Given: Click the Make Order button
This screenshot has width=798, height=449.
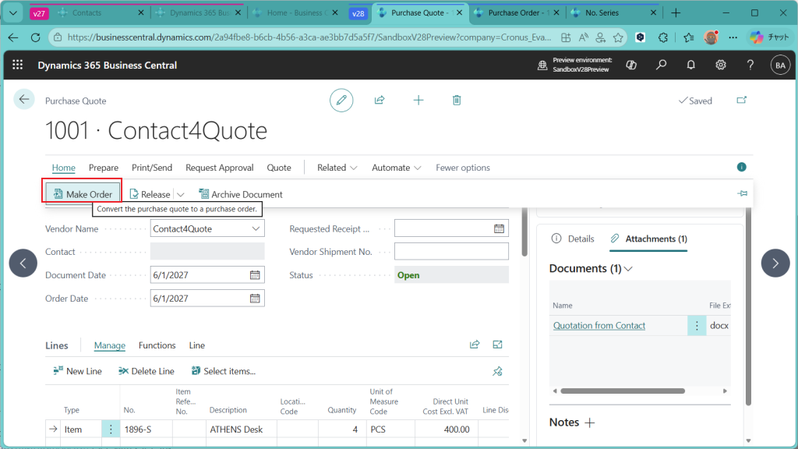Looking at the screenshot, I should point(82,194).
